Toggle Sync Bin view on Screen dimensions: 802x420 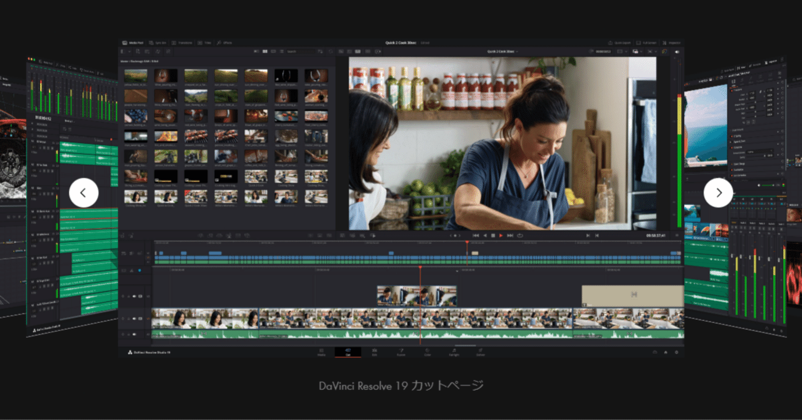click(159, 43)
